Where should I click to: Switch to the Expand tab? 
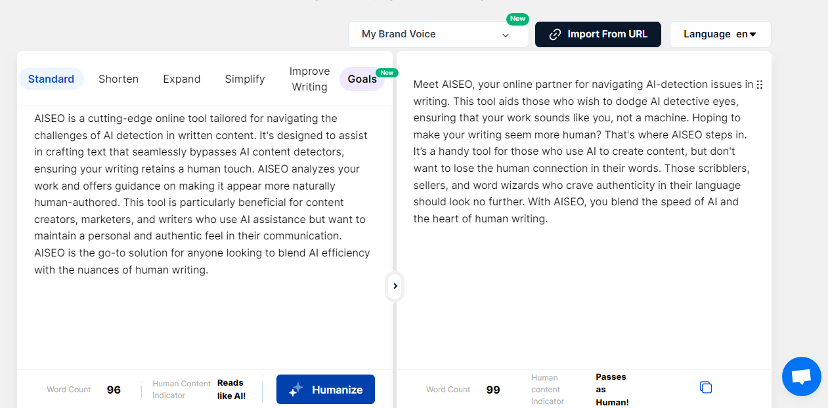(182, 79)
